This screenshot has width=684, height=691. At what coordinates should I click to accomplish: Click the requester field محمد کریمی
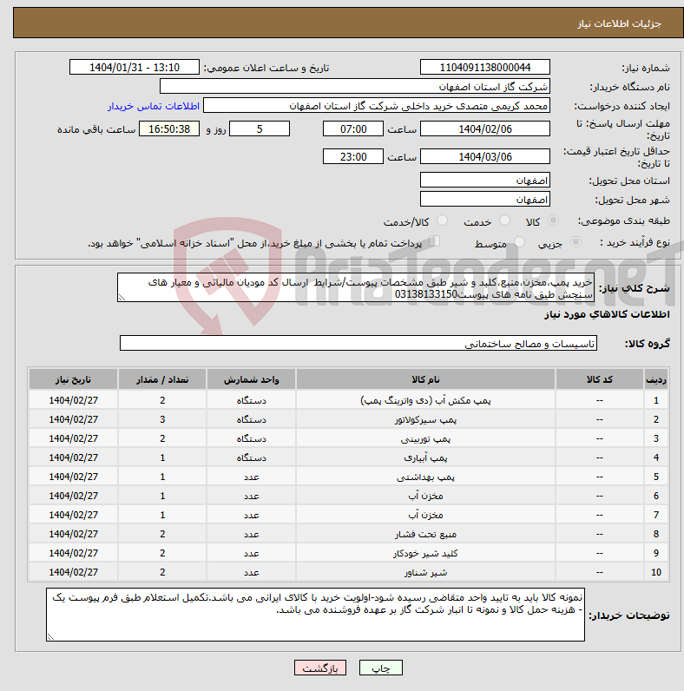[x=377, y=106]
